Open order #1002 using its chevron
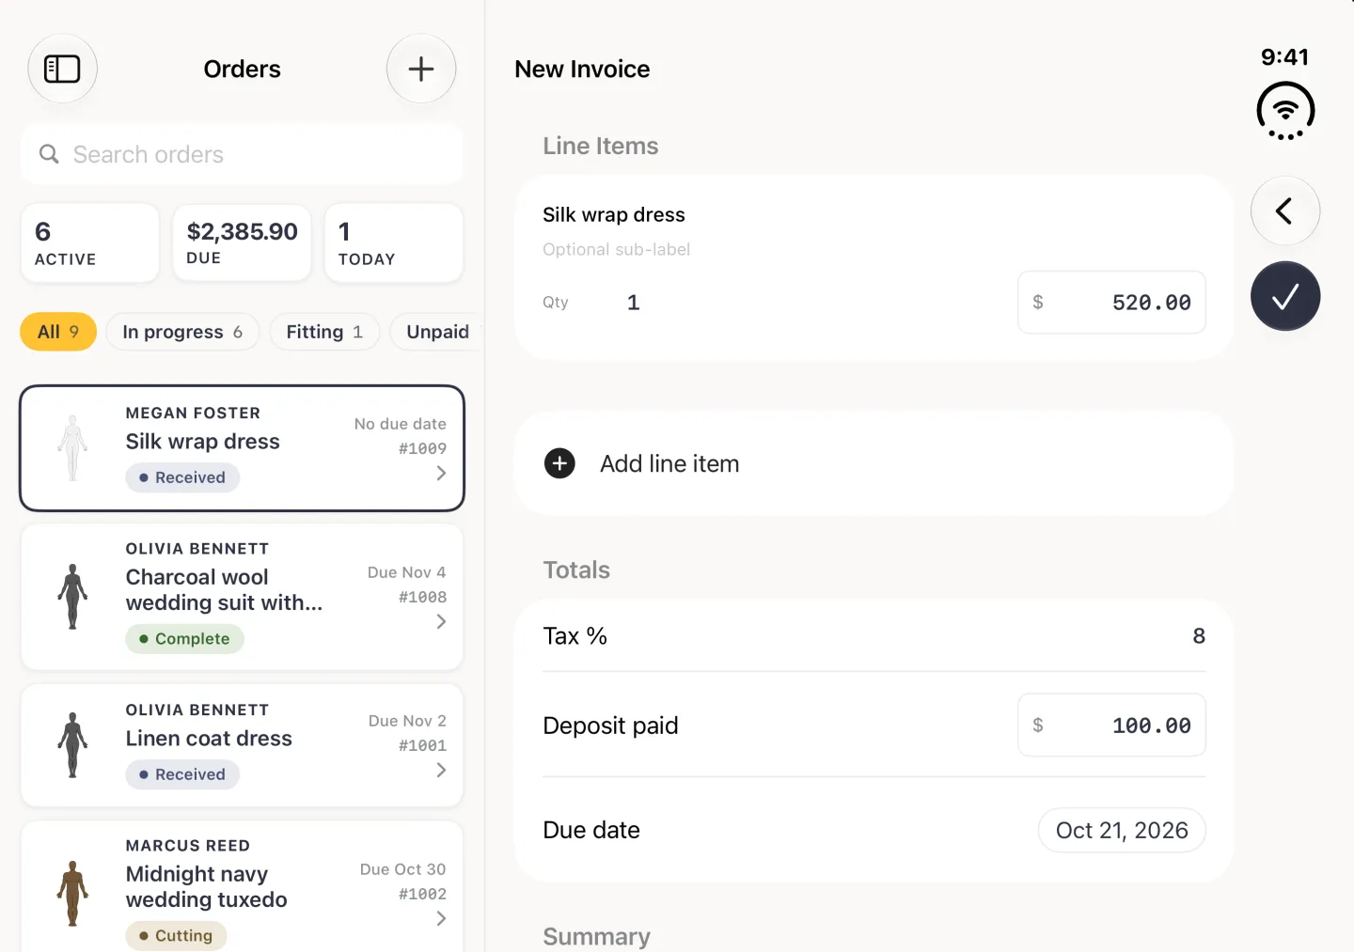Screen dimensions: 1354x952 441,919
